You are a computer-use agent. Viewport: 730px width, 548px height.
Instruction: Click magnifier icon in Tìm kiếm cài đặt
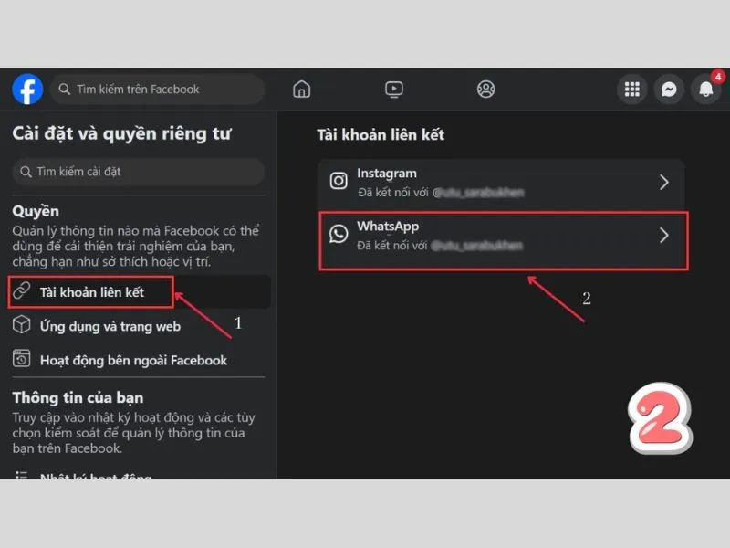pos(26,172)
